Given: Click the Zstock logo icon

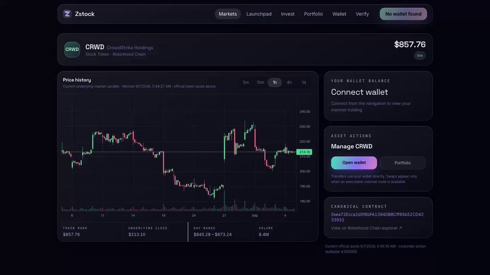Looking at the screenshot, I should 67,14.
